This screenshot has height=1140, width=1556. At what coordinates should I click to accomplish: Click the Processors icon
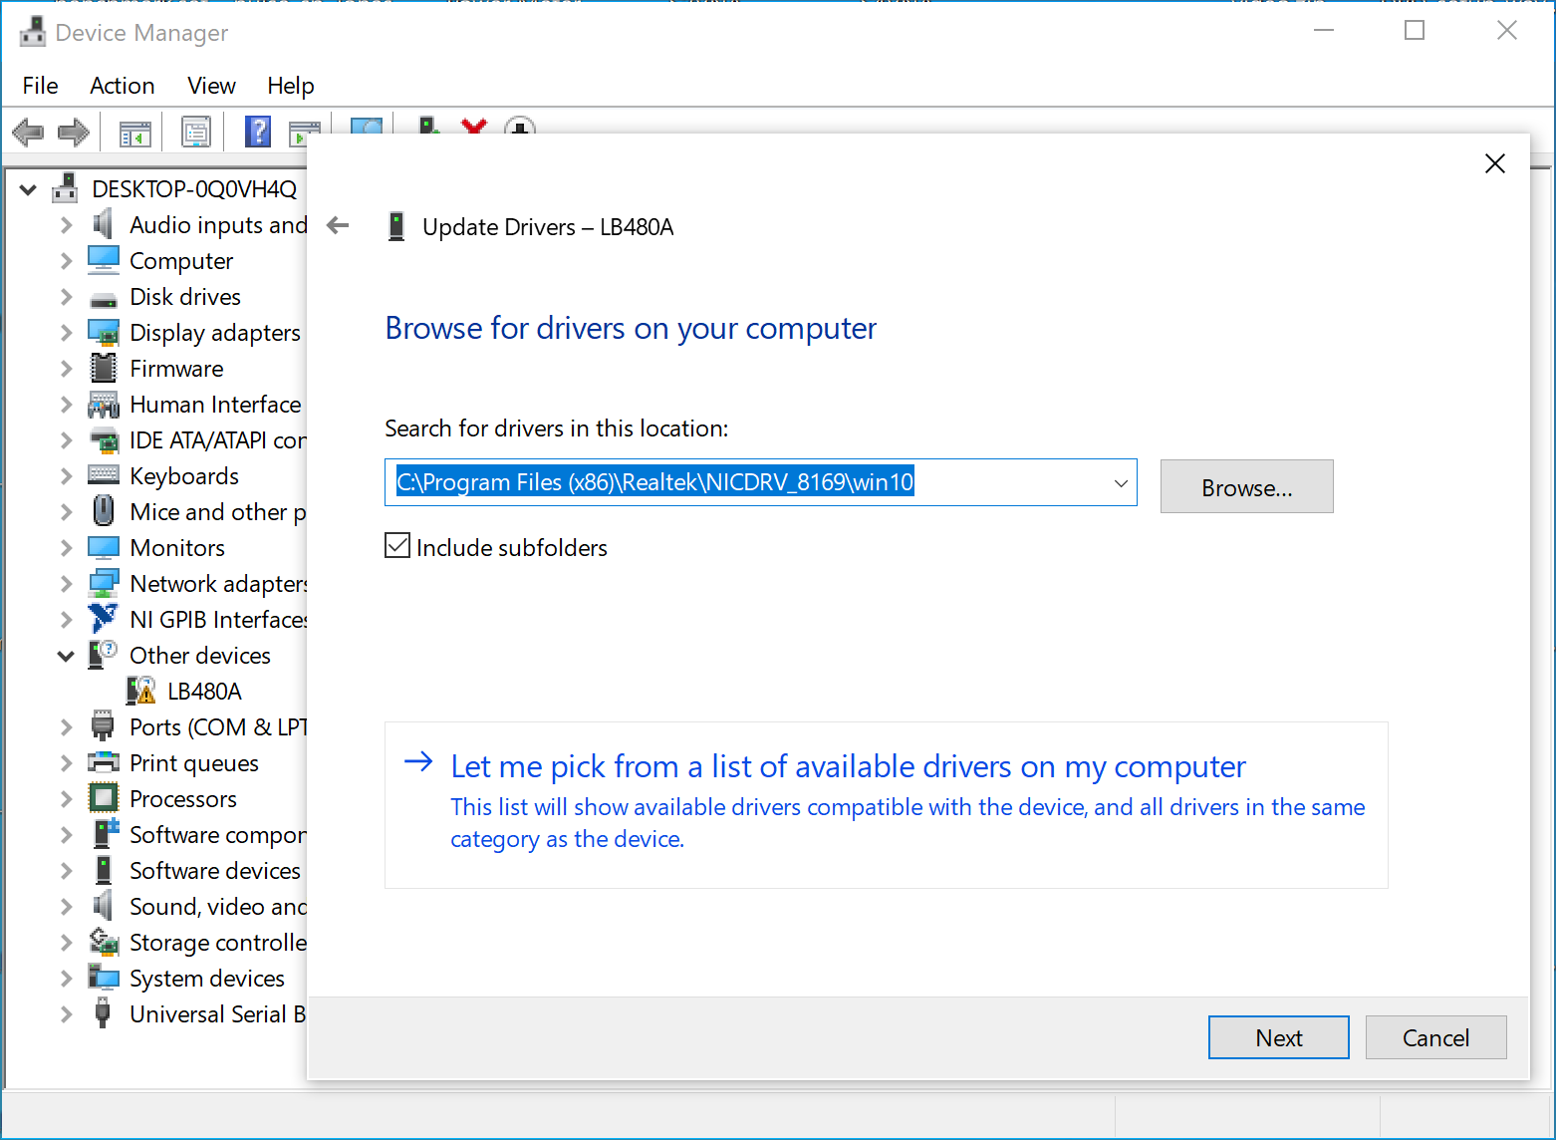pyautogui.click(x=103, y=798)
